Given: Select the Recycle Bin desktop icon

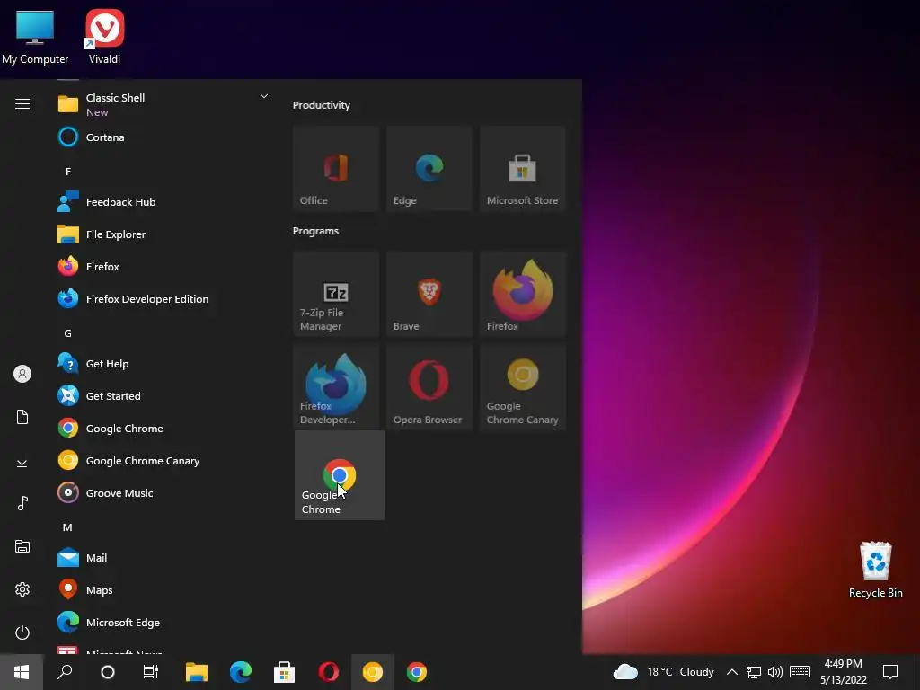Looking at the screenshot, I should pyautogui.click(x=875, y=570).
